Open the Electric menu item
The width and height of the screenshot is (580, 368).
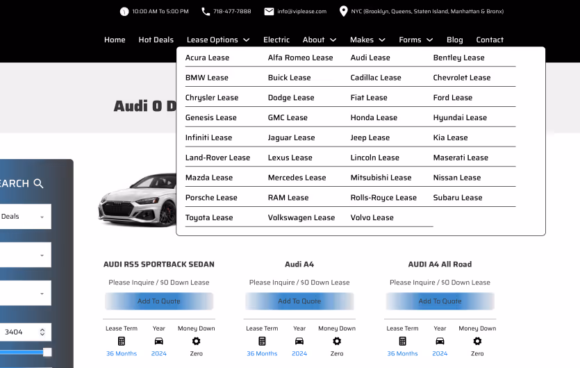276,40
